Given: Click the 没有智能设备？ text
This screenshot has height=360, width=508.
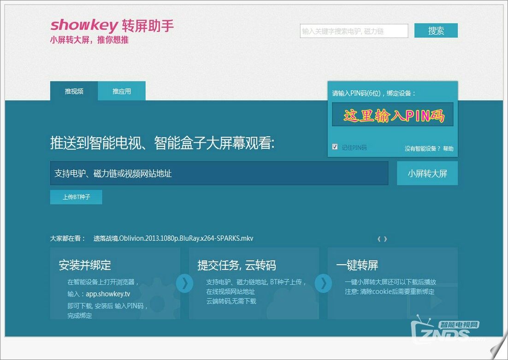Looking at the screenshot, I should [422, 148].
